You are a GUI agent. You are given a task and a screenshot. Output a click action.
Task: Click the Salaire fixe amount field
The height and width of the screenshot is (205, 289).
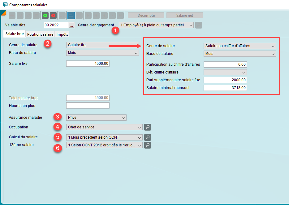tap(88, 64)
